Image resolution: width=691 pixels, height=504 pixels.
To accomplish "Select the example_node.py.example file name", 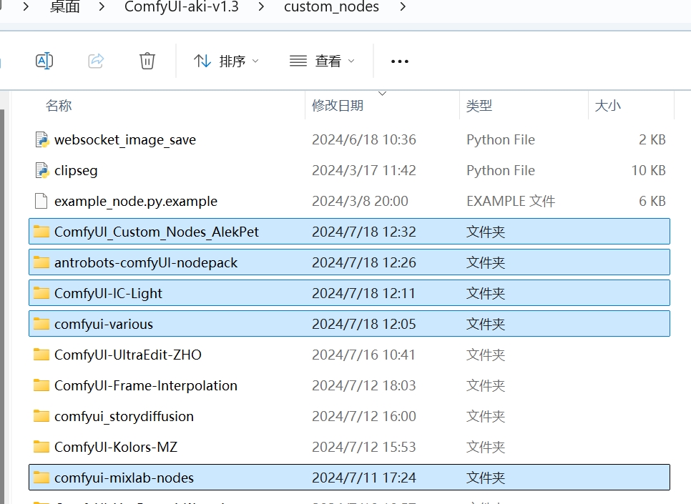I will (136, 202).
